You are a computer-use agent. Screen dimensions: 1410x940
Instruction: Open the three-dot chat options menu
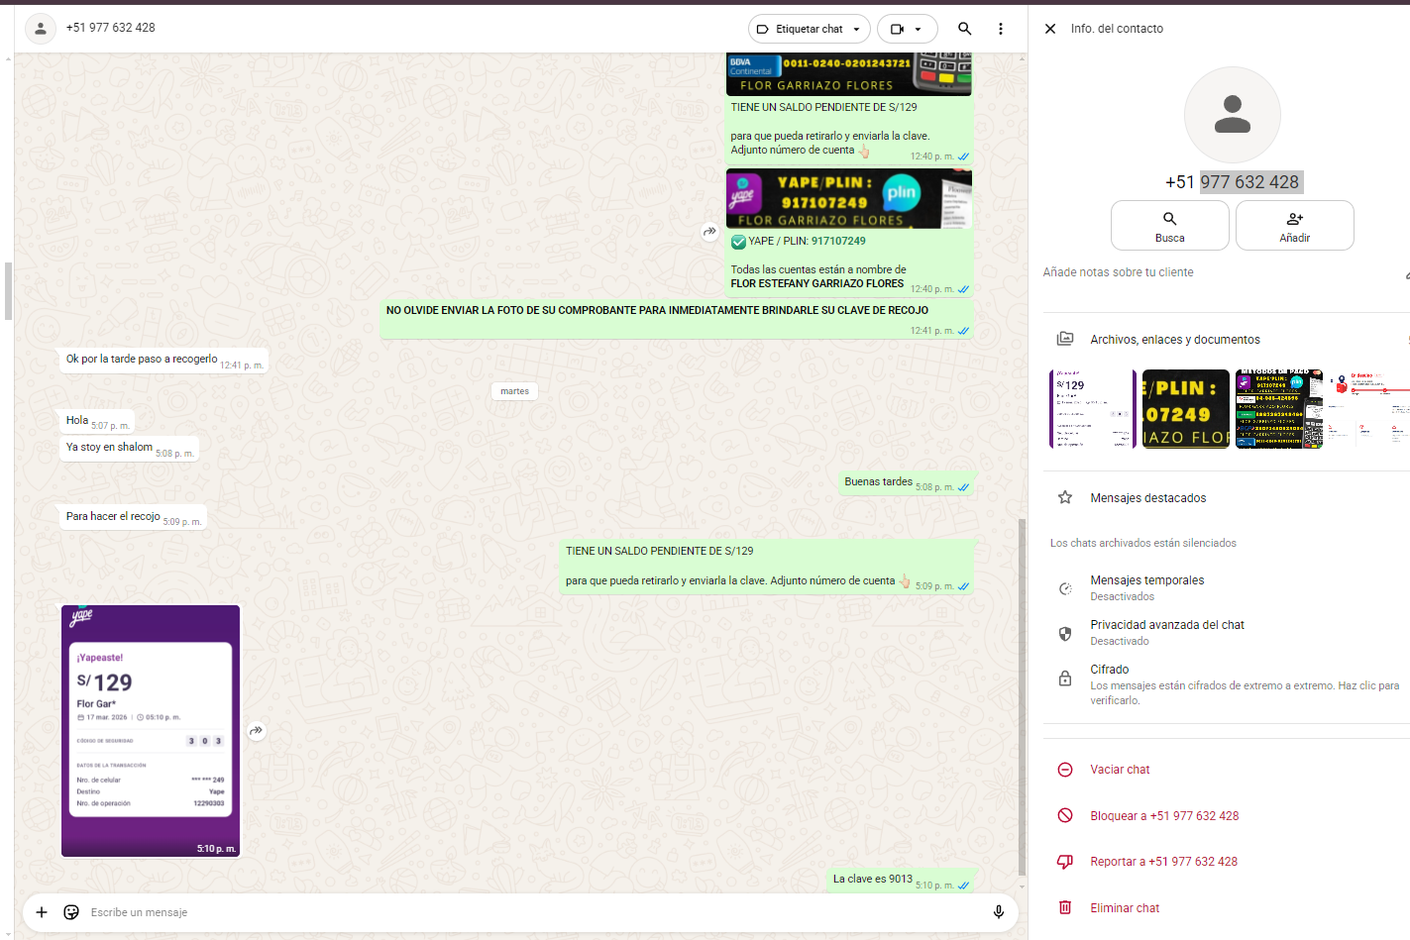1001,29
